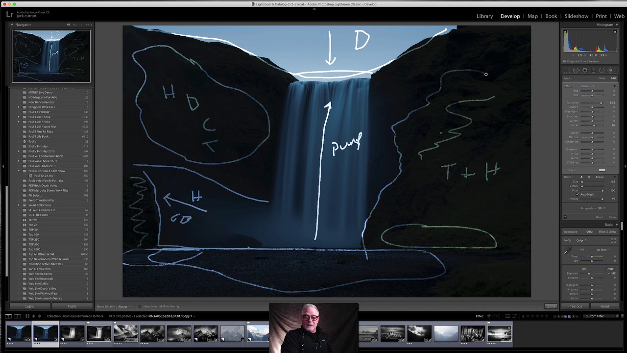Select the Red Eye Correction tool

coord(585,70)
